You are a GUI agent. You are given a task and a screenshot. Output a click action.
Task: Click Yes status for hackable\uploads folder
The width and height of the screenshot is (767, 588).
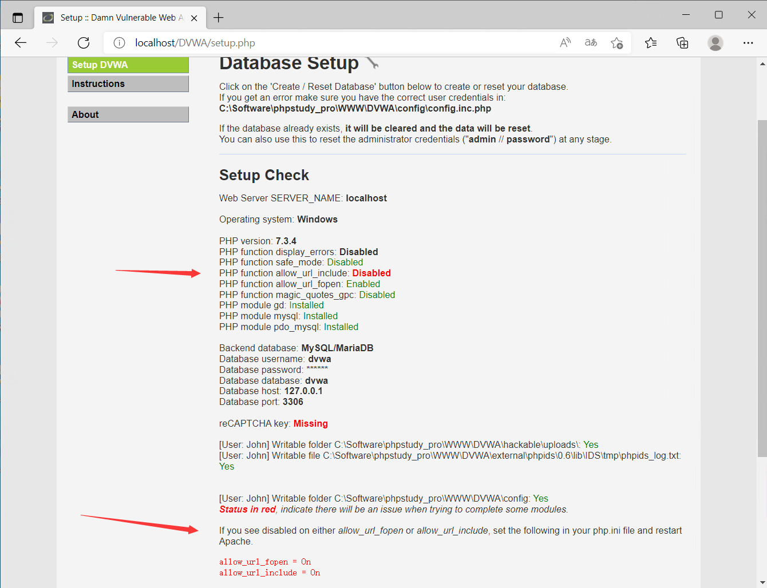pos(591,445)
